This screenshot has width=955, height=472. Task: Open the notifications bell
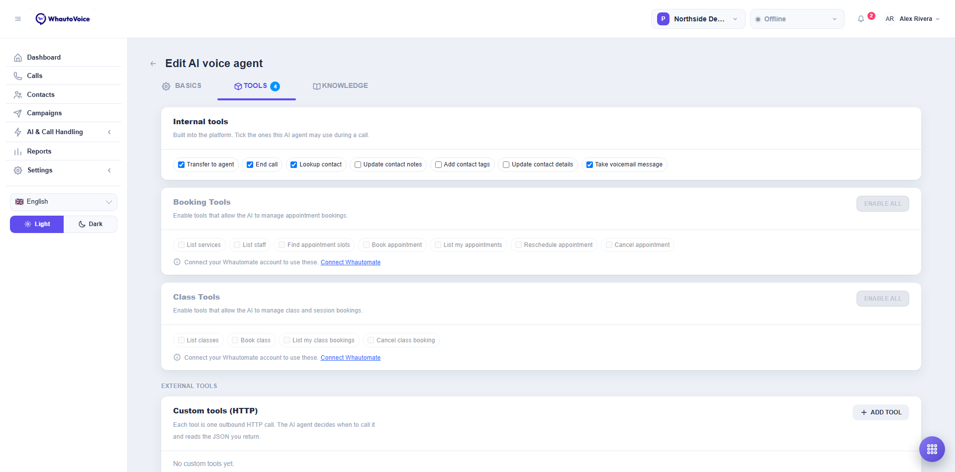(x=861, y=19)
